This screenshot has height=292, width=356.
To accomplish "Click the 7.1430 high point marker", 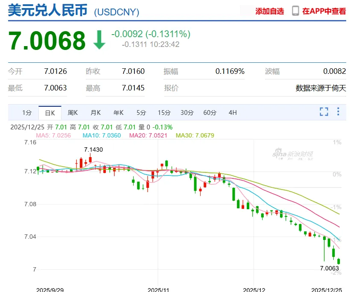I will pyautogui.click(x=93, y=150).
